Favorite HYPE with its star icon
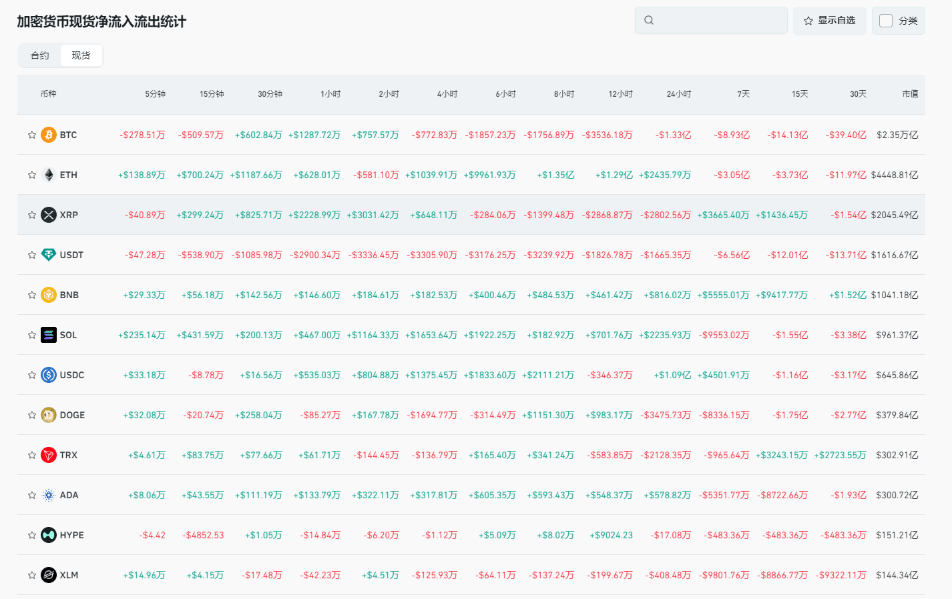This screenshot has width=952, height=599. (x=31, y=535)
